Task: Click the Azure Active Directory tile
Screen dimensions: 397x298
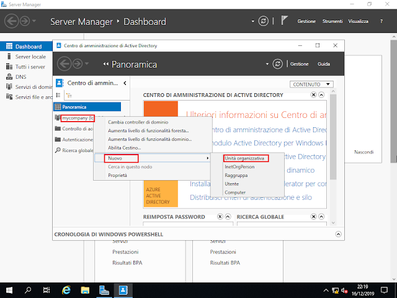Action: pos(161,193)
